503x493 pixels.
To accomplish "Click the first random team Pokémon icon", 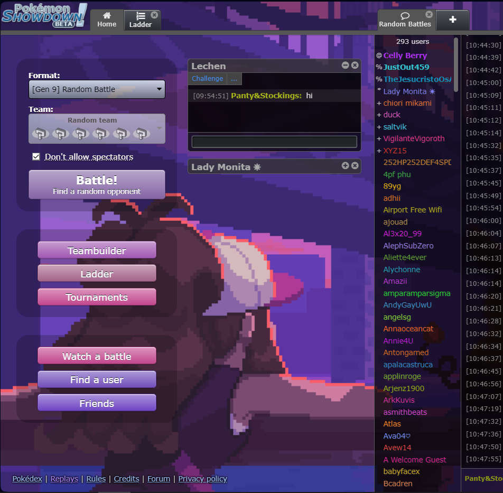I will click(x=40, y=133).
